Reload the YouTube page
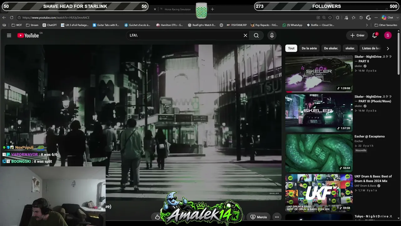Image resolution: width=401 pixels, height=226 pixels. 12,18
